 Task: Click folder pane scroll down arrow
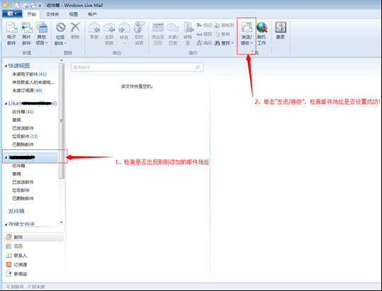click(62, 222)
